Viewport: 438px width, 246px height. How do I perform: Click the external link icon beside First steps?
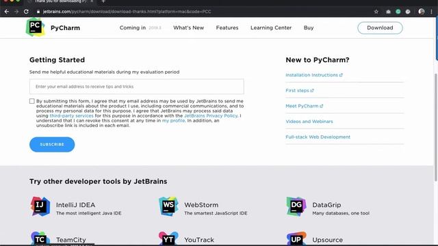pos(312,91)
